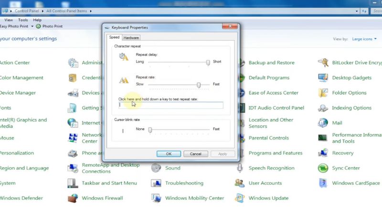Image resolution: width=382 pixels, height=215 pixels.
Task: Click the Windows Update icon
Action: tap(240, 198)
